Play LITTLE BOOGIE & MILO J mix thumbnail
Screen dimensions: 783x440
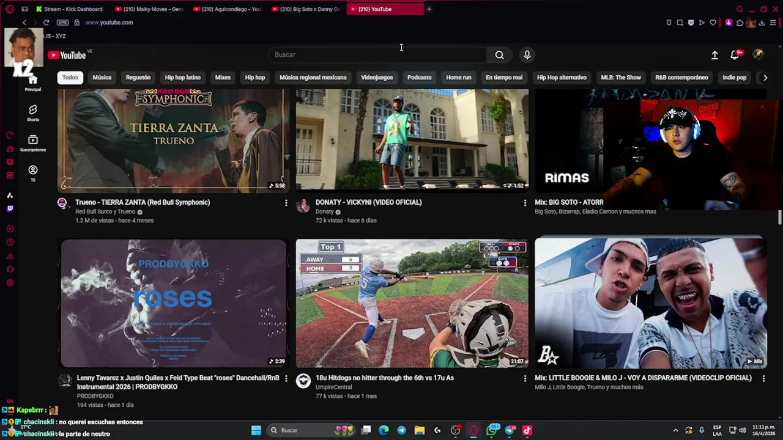tap(651, 303)
